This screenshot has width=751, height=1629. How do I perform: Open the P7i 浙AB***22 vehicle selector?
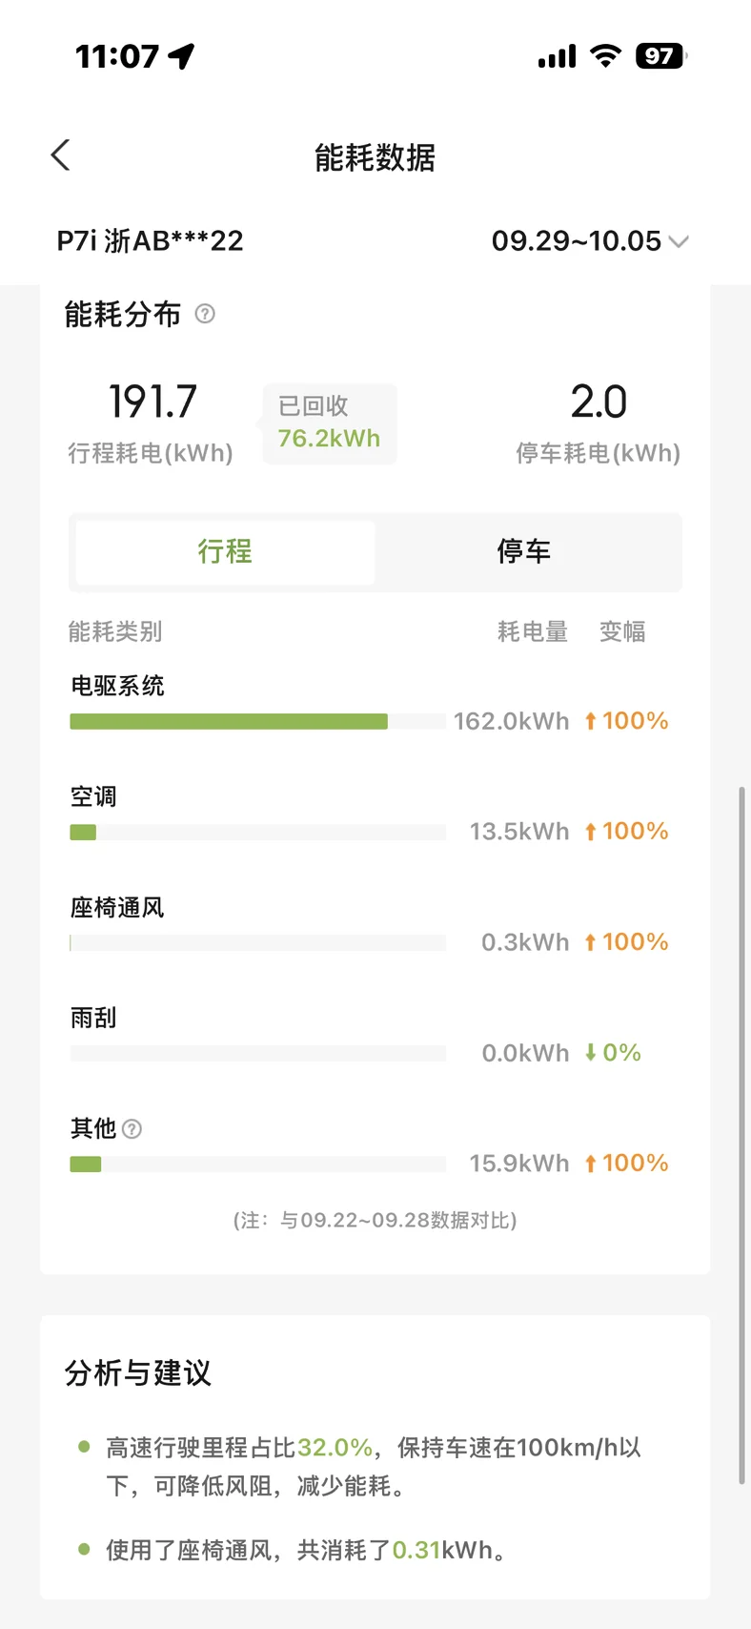click(151, 241)
